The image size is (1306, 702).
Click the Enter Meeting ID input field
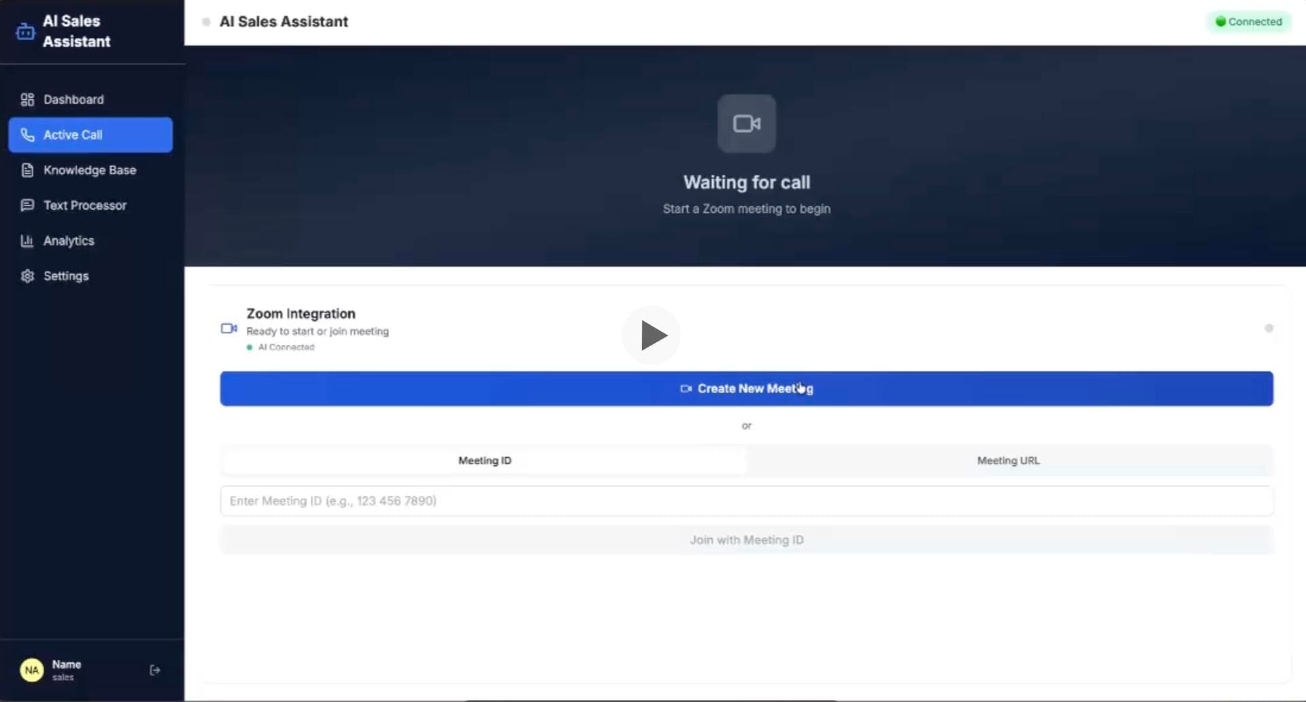746,500
